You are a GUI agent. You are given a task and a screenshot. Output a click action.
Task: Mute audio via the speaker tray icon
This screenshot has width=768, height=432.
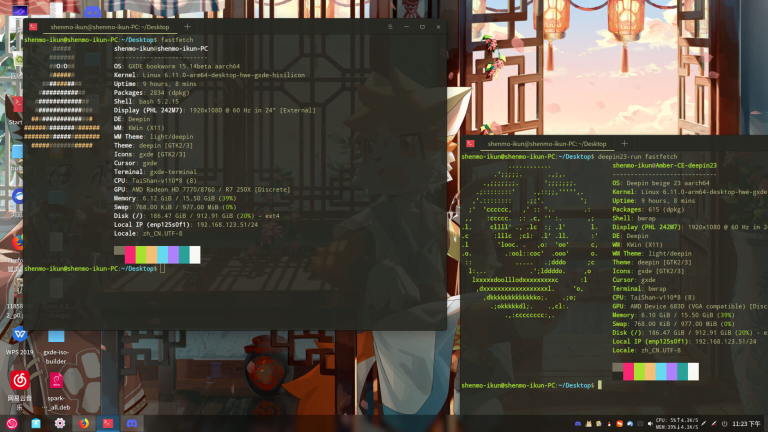(650, 423)
